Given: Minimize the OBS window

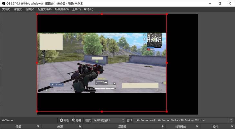Looking at the screenshot, I should (210, 3).
